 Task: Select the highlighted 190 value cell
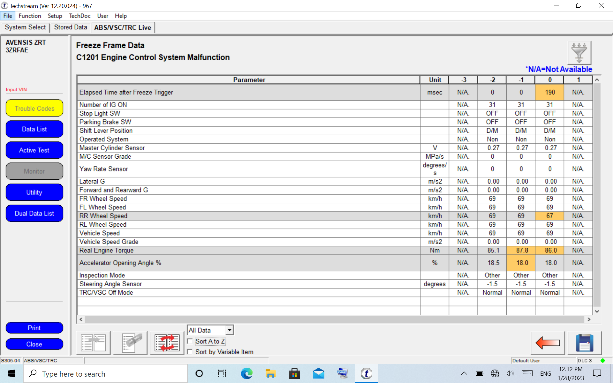coord(549,92)
